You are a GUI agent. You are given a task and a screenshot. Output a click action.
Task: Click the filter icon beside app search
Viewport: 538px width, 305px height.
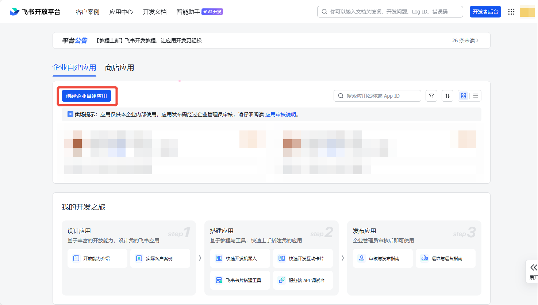431,96
